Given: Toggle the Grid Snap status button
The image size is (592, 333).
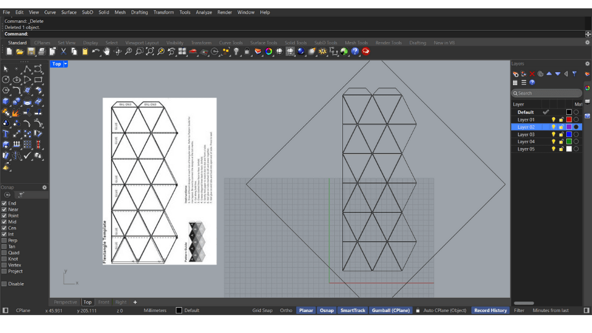Looking at the screenshot, I should (x=262, y=310).
